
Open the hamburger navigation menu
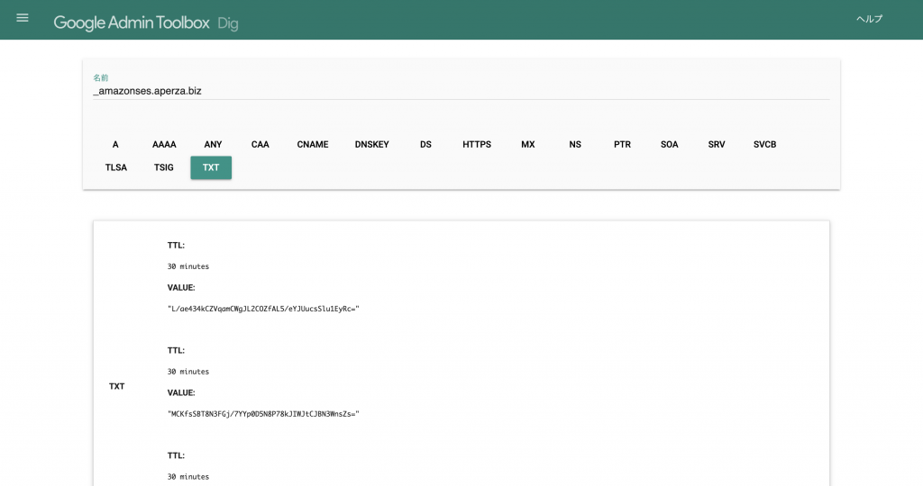coord(23,18)
